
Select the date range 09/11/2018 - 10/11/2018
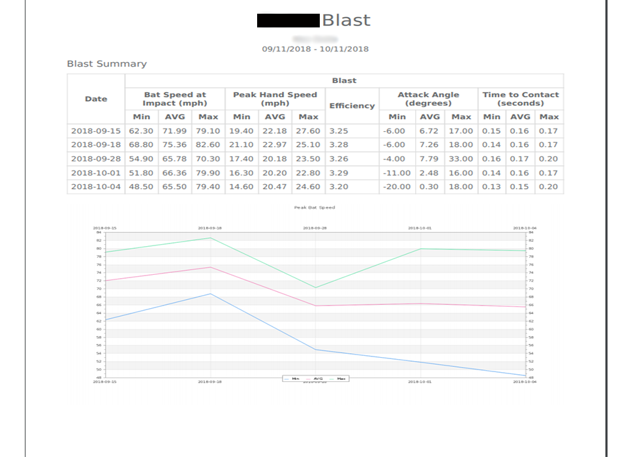[315, 49]
